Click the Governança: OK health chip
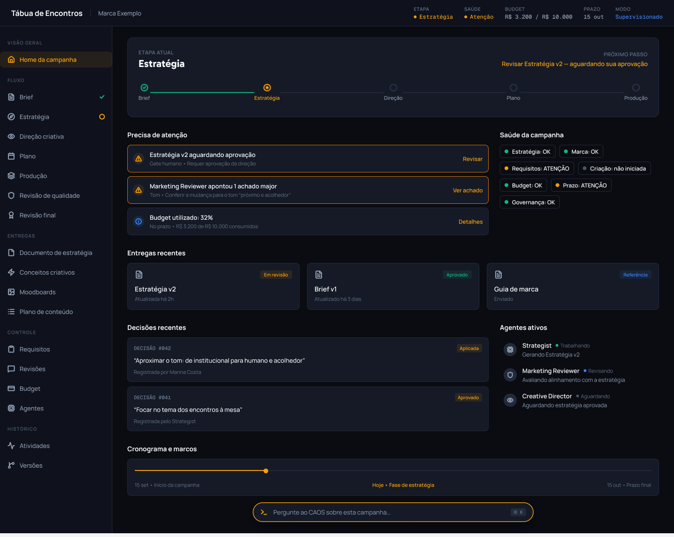 pyautogui.click(x=530, y=202)
